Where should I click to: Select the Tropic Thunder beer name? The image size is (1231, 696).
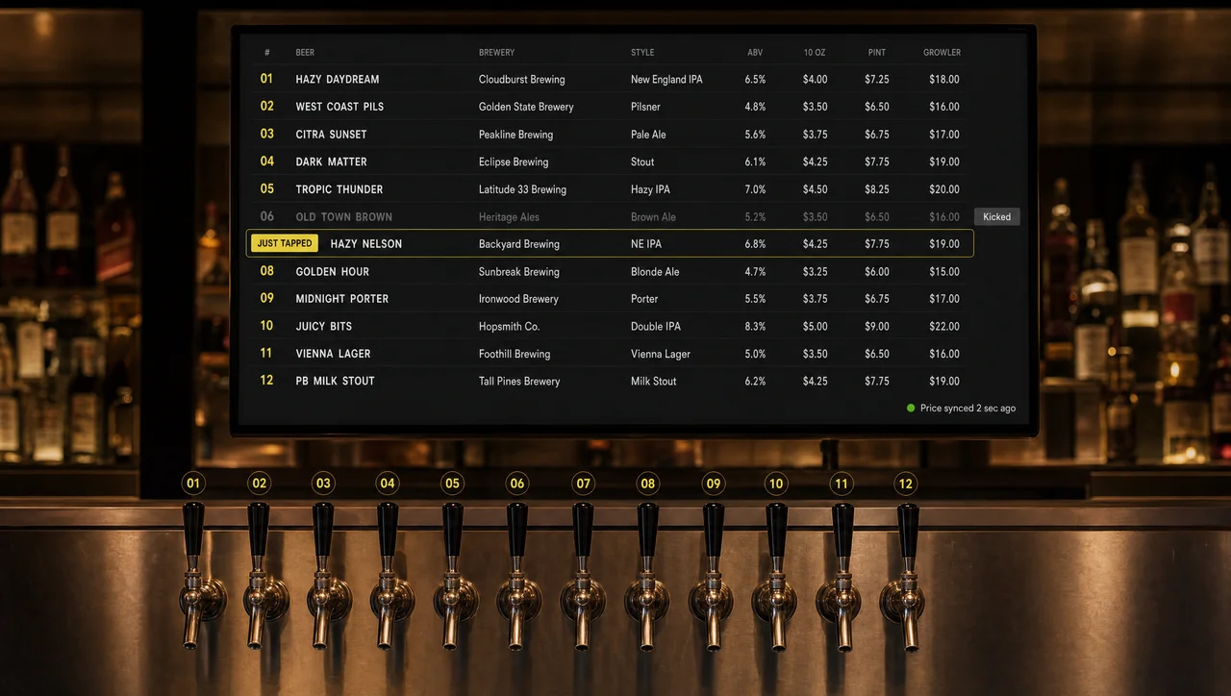pyautogui.click(x=339, y=189)
